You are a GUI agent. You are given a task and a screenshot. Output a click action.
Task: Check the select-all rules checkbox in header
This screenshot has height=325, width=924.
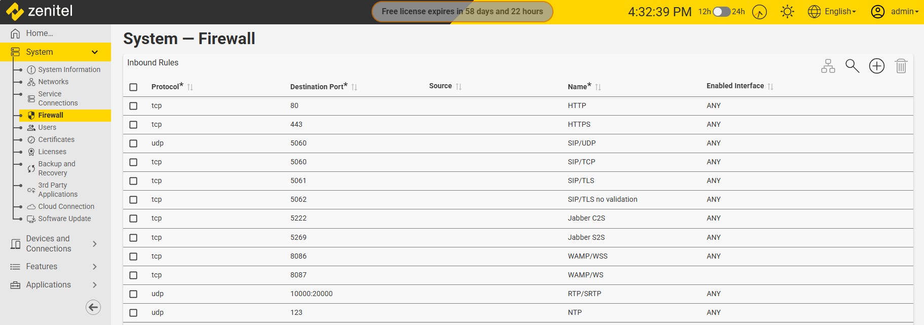133,87
